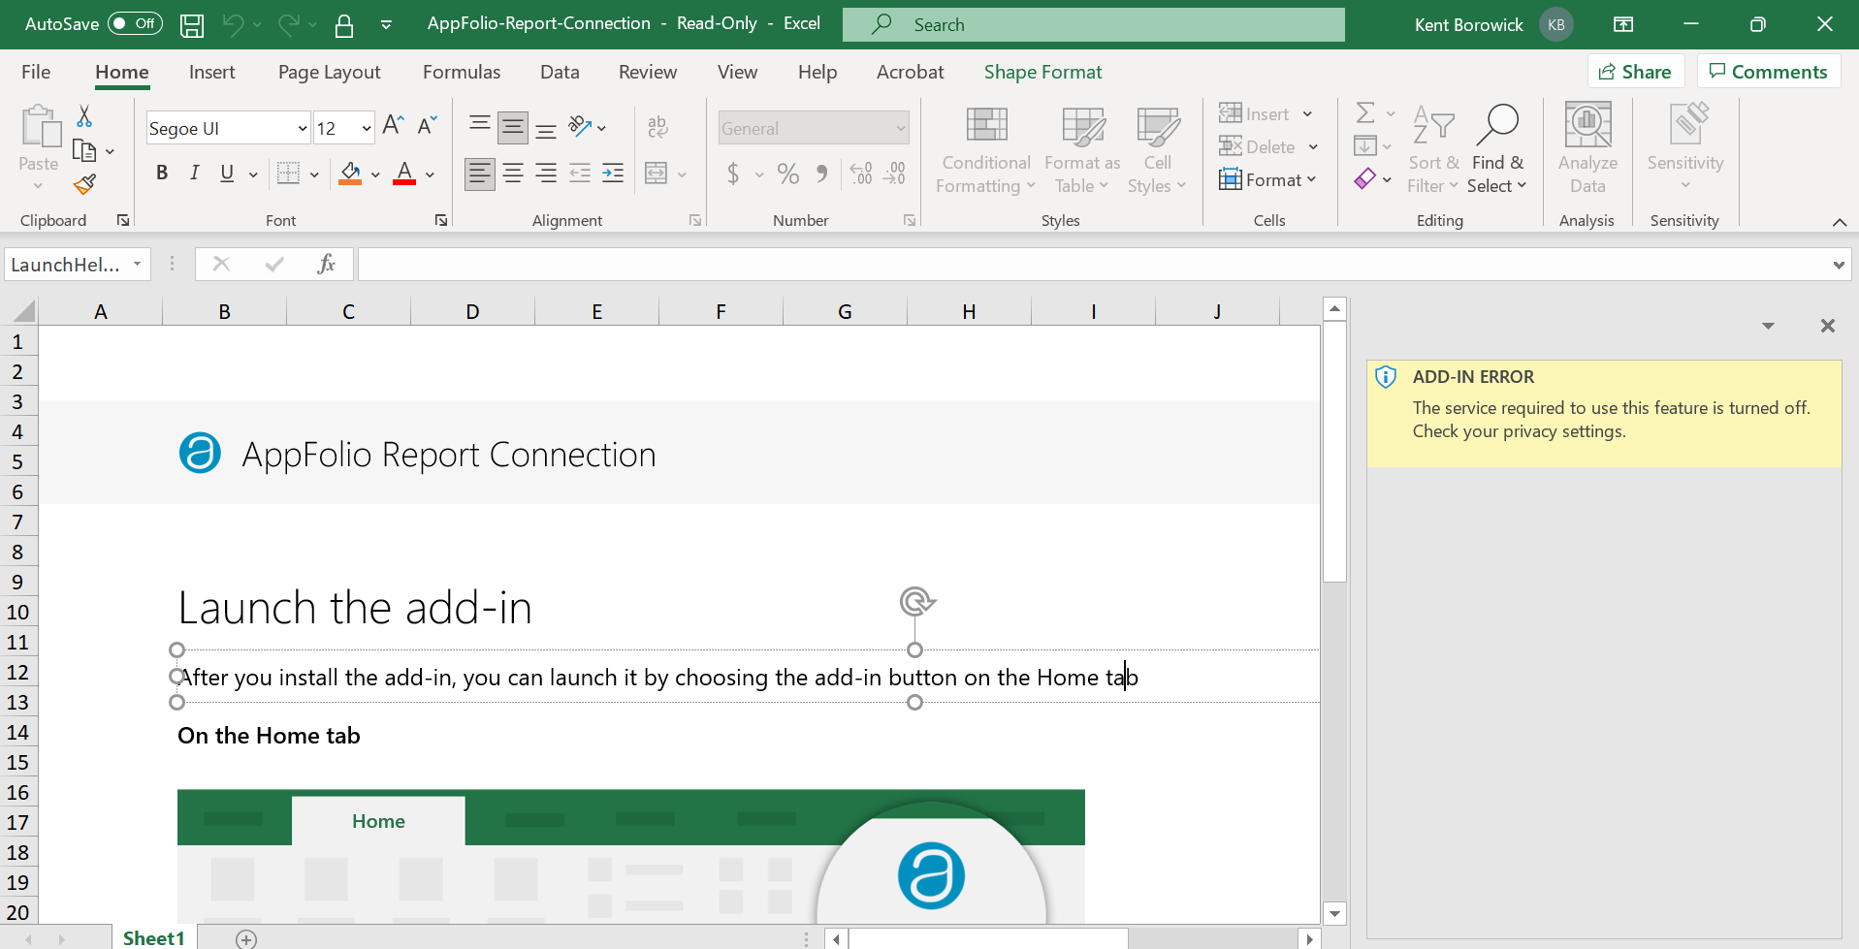The height and width of the screenshot is (949, 1859).
Task: Click the Format Painter brush icon
Action: tap(85, 184)
